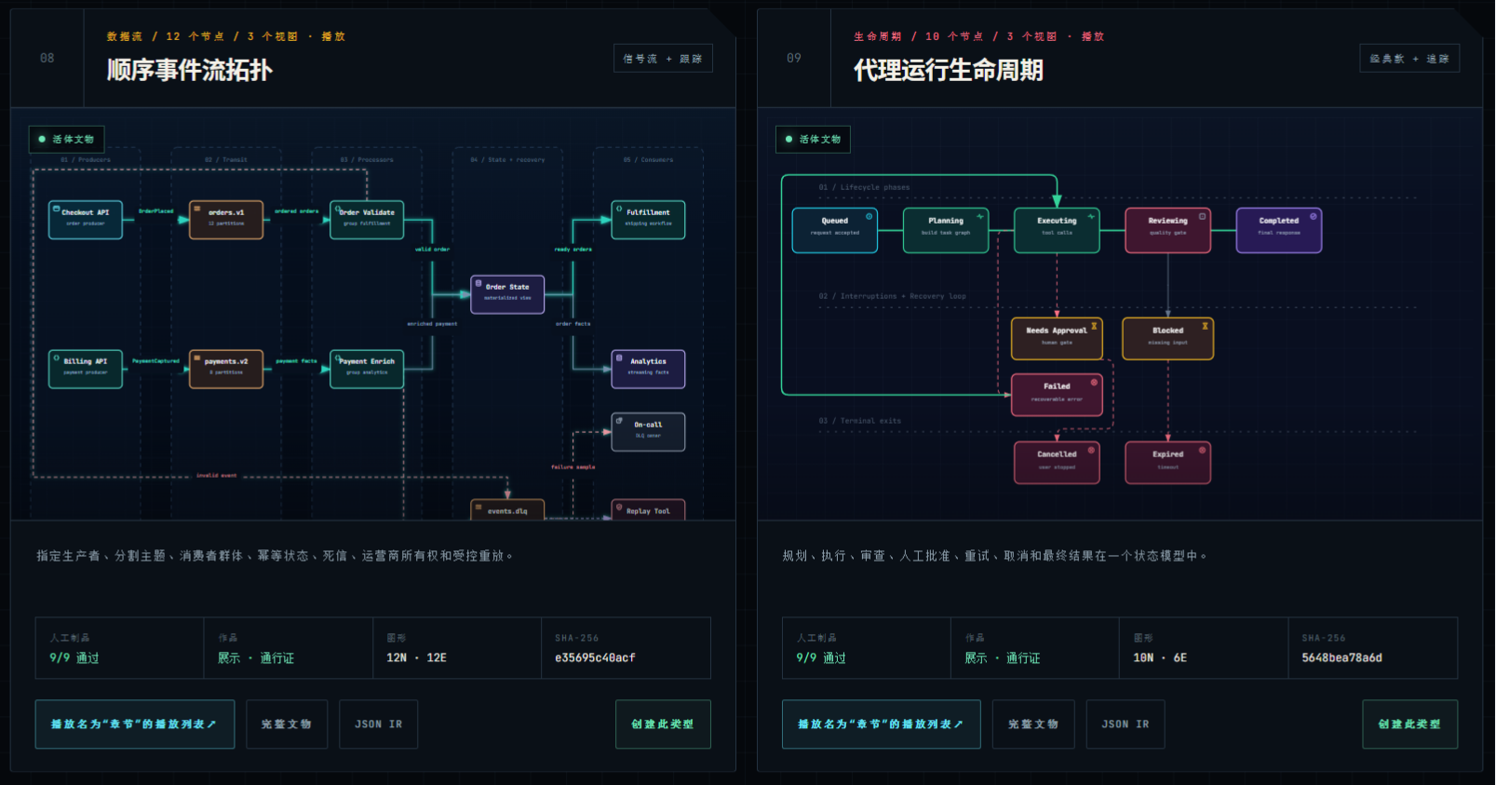Click the pulse icon in the Executing node
This screenshot has height=785, width=1496.
(x=1091, y=216)
